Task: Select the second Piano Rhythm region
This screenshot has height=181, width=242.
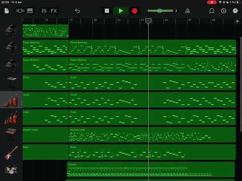Action: (153, 65)
